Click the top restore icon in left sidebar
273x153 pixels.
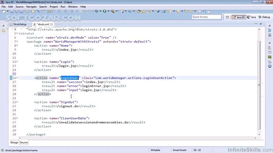(4, 26)
